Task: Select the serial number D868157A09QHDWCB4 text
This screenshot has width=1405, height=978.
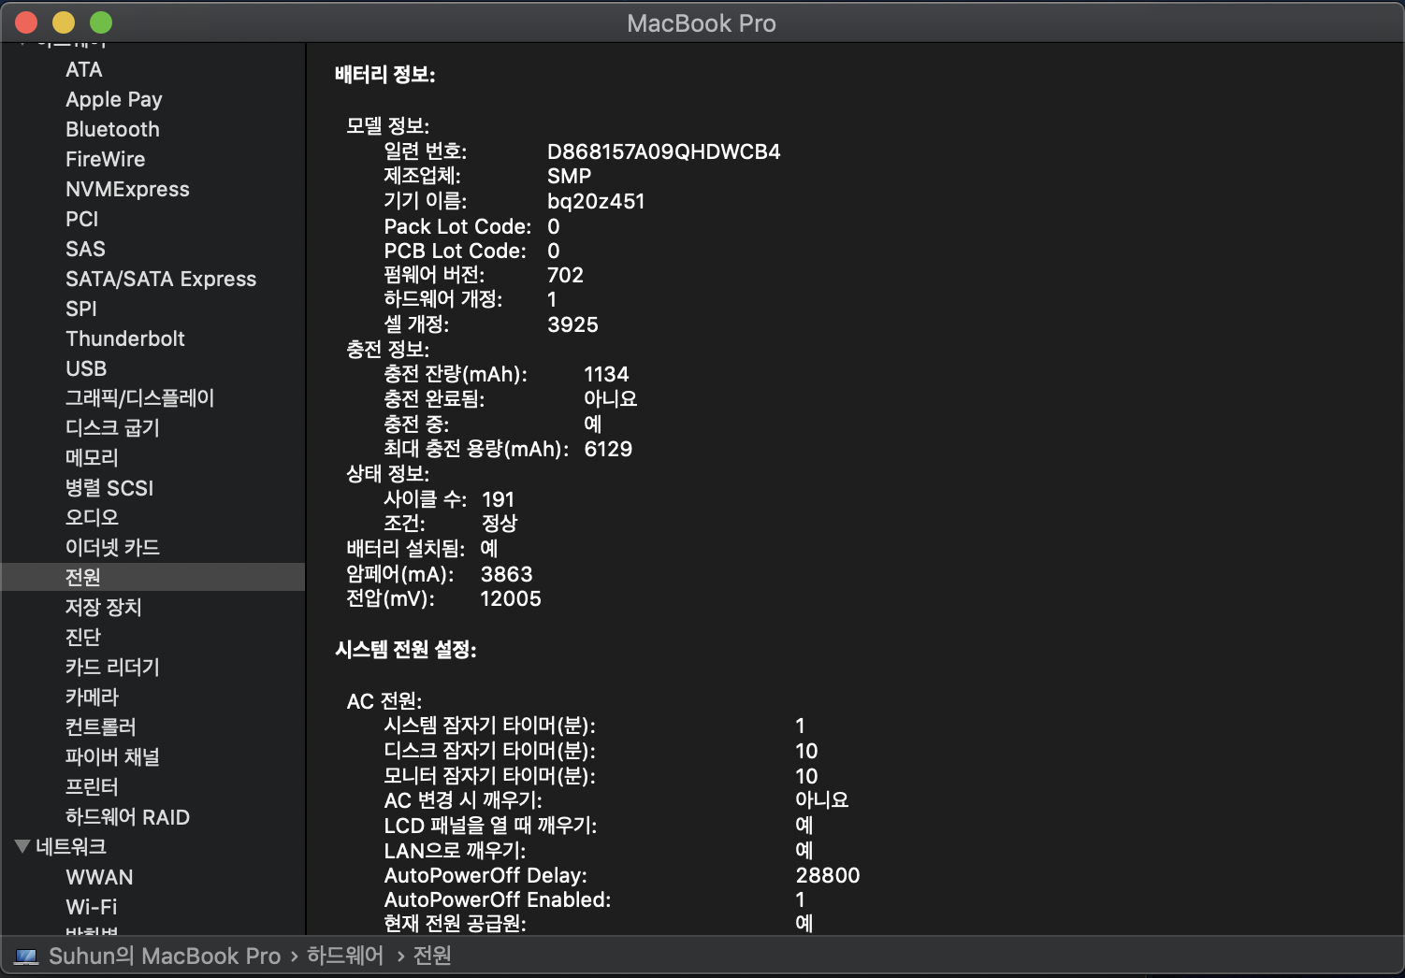Action: point(663,151)
